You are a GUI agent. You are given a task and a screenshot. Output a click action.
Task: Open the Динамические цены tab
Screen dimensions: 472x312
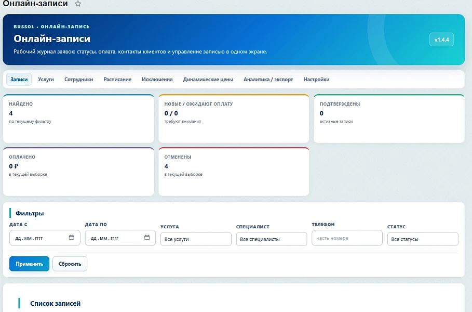208,79
